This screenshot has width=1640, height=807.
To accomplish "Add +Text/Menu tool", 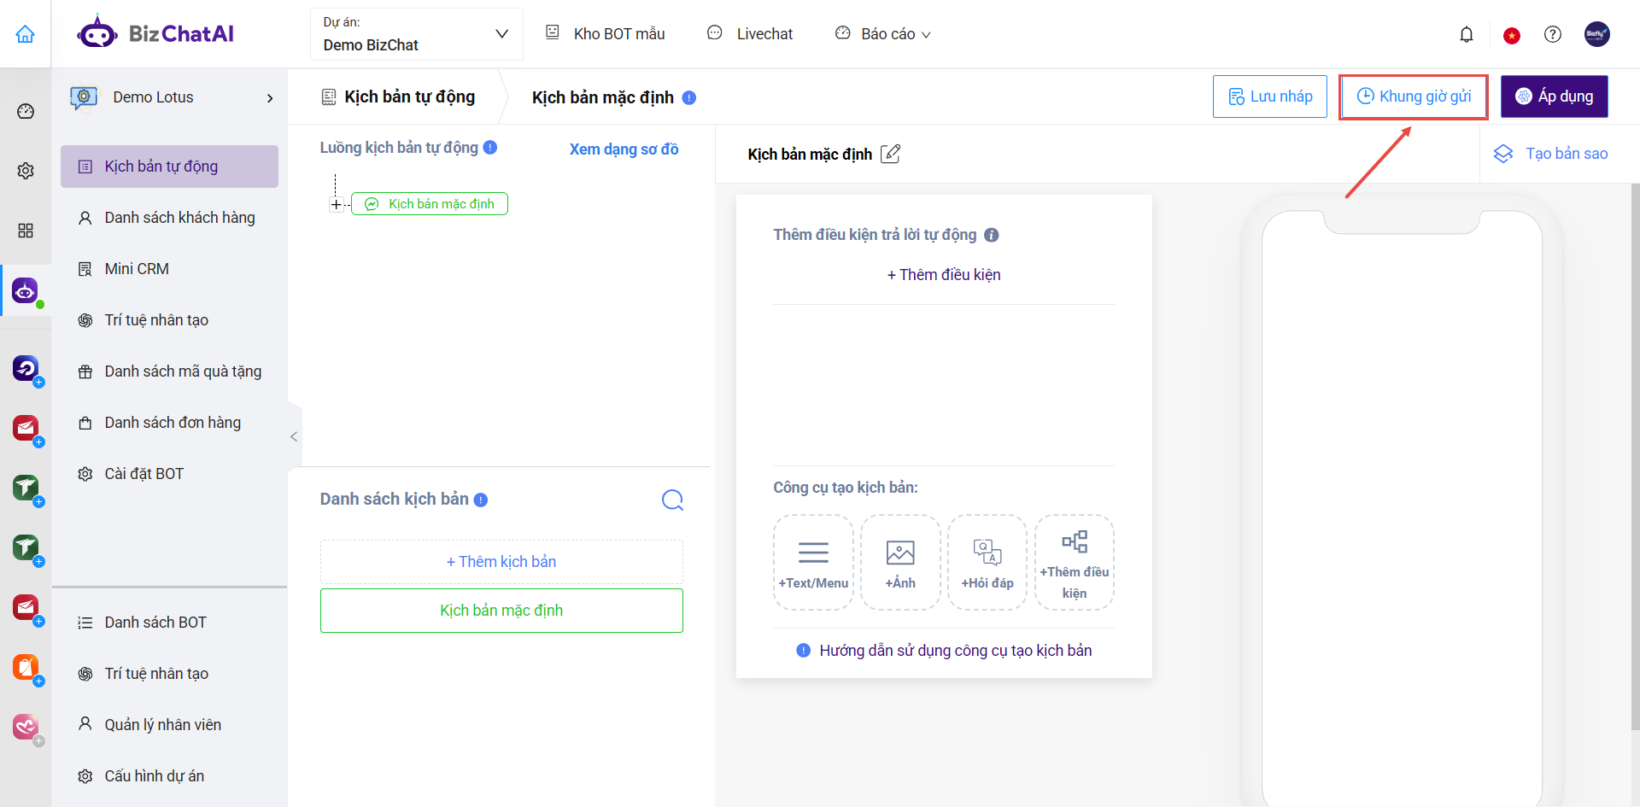I will coord(813,562).
